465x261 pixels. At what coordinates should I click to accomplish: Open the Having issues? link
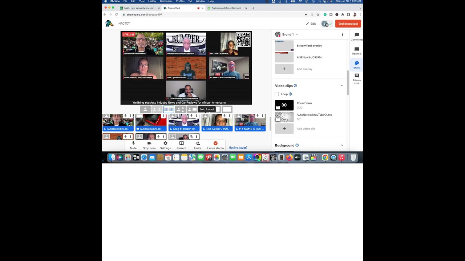238,148
